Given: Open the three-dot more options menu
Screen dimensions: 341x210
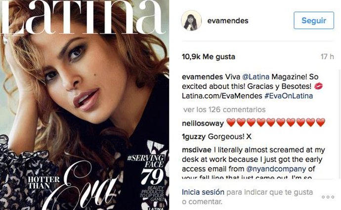Looking at the screenshot, I should pos(328,197).
